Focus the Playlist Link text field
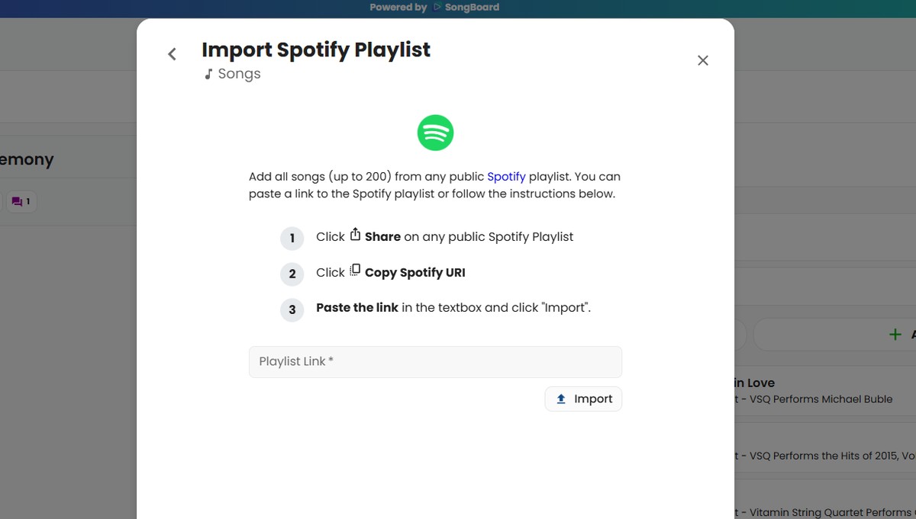This screenshot has height=519, width=916. point(435,362)
